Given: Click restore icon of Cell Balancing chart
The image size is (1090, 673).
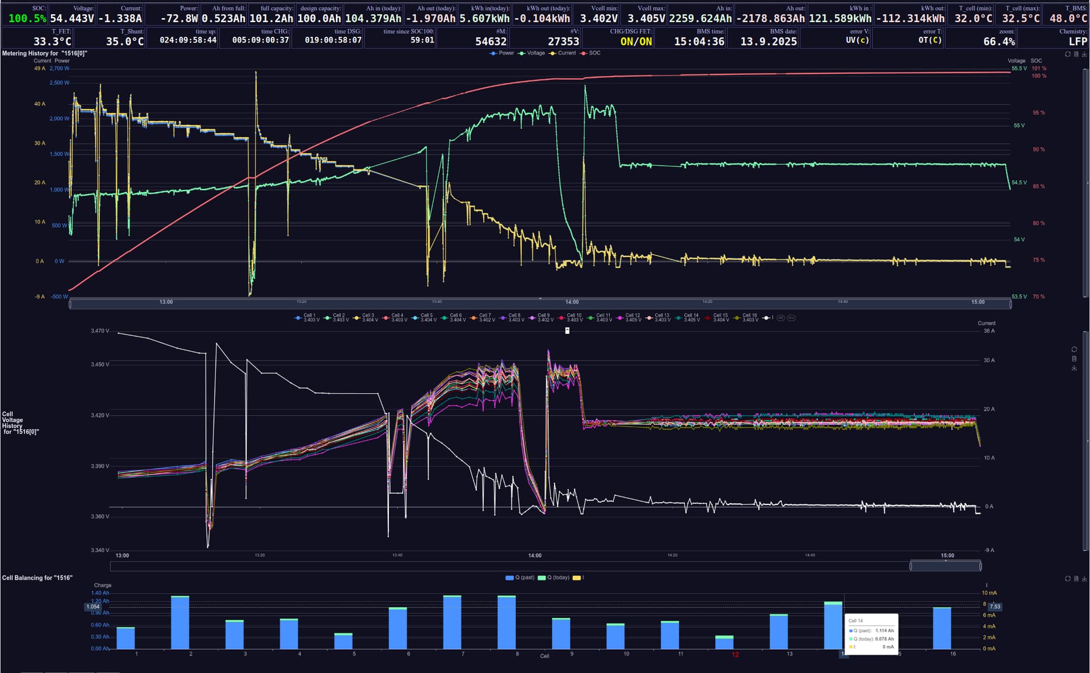Looking at the screenshot, I should pos(1067,579).
